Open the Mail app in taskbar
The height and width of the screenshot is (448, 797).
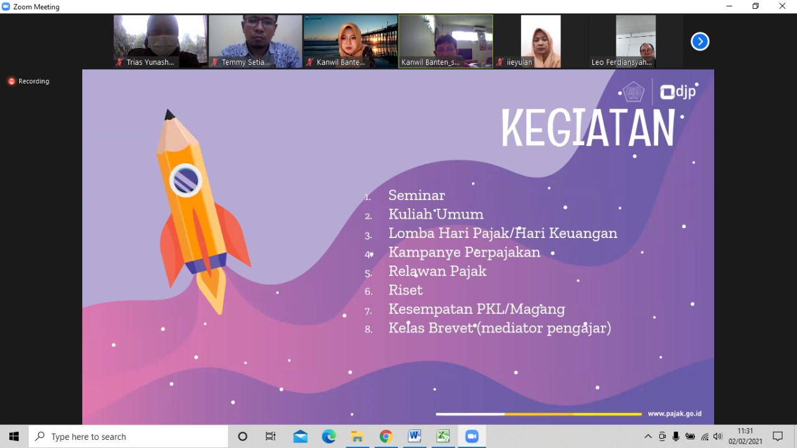[x=300, y=436]
